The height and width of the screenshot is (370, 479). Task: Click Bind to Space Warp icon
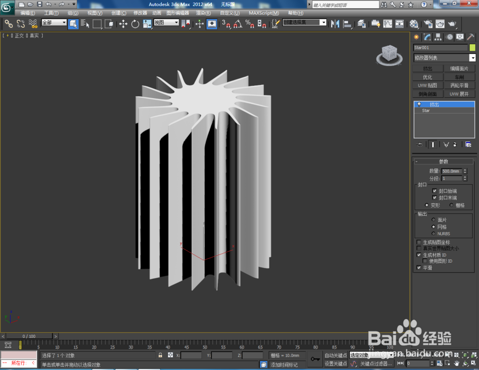click(33, 23)
